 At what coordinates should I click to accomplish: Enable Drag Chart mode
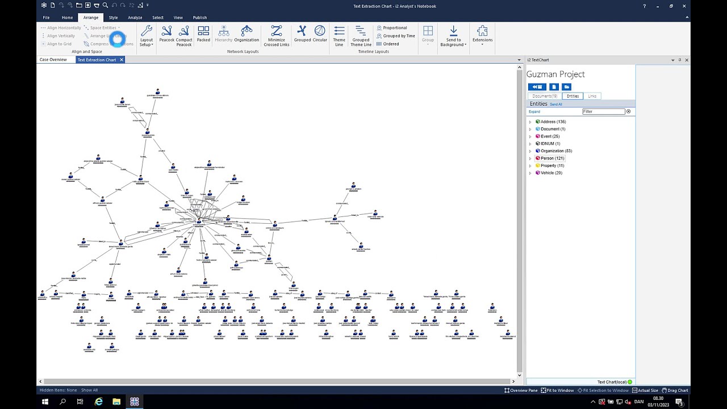[x=674, y=390]
